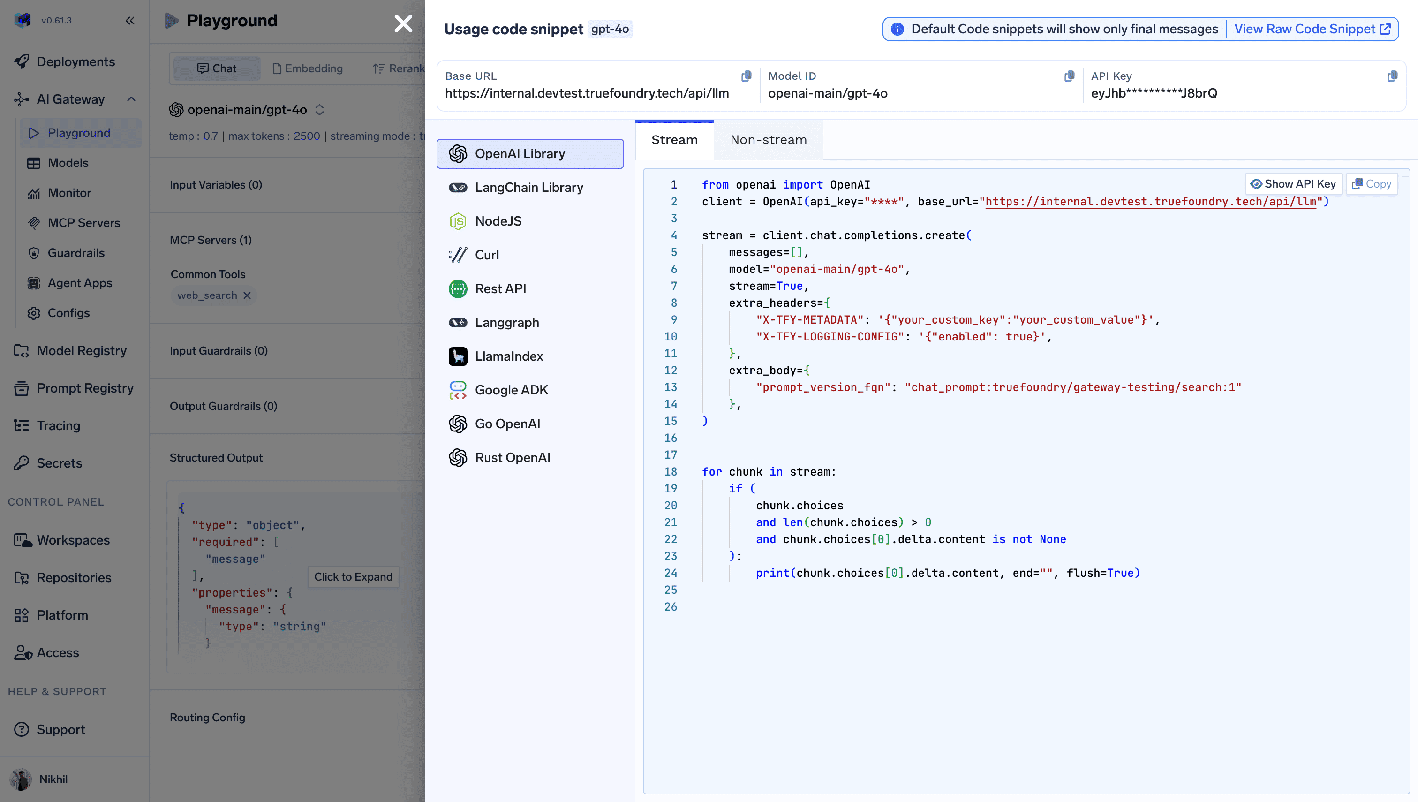Click the Nikhil user profile avatar

(21, 779)
